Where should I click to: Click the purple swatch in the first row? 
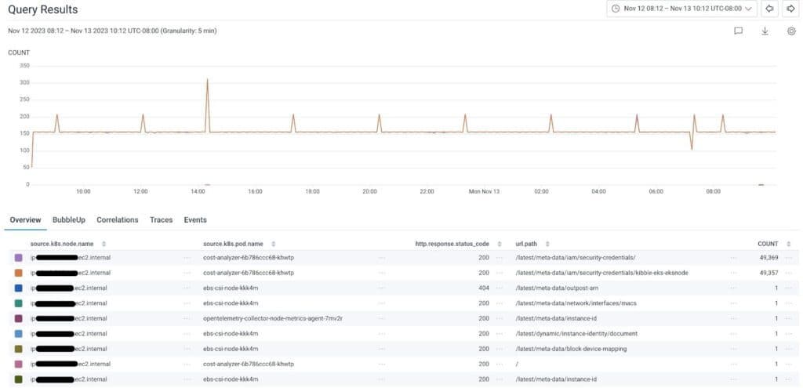18,258
